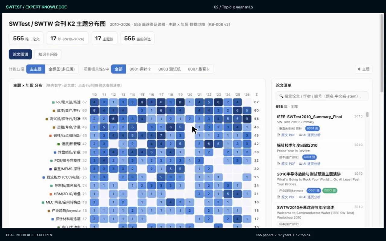Open the paper titled SWTW2010开幕欢迎与年度综述
The height and width of the screenshot is (241, 386).
click(305, 208)
